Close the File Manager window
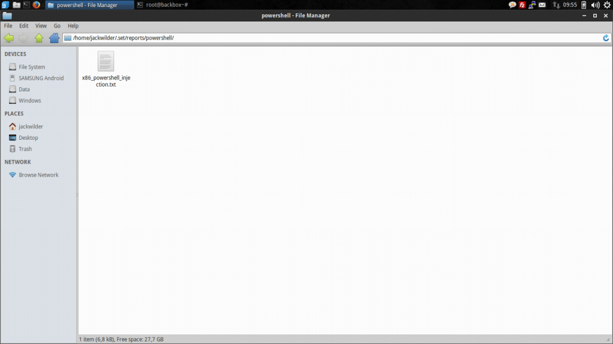 click(x=606, y=16)
